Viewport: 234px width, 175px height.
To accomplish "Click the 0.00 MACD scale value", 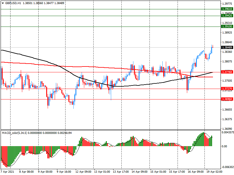I will click(x=224, y=146).
